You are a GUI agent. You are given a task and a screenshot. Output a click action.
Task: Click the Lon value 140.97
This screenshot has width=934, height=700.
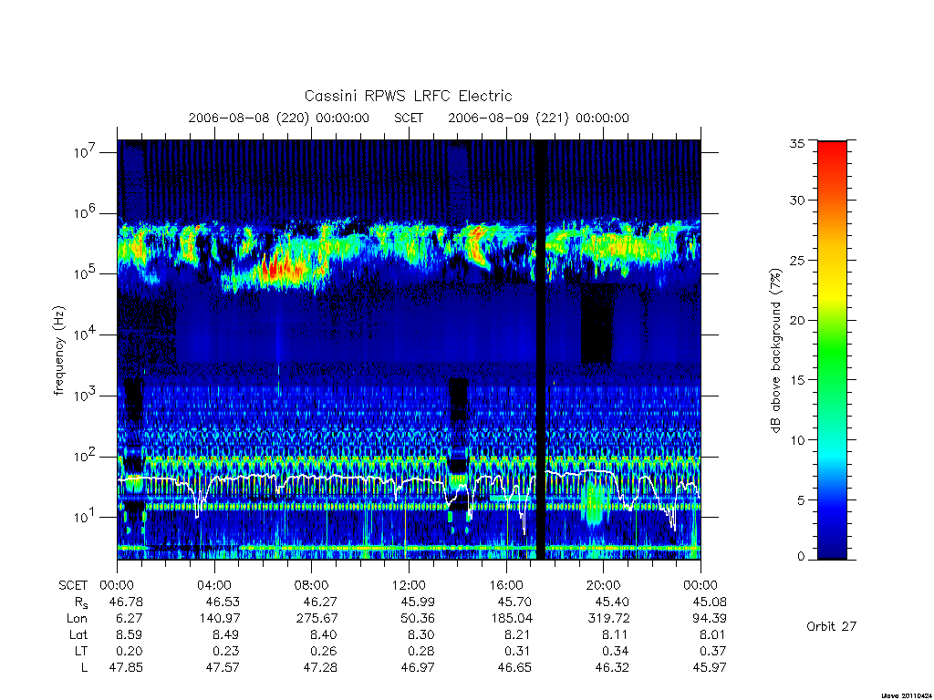[x=219, y=619]
